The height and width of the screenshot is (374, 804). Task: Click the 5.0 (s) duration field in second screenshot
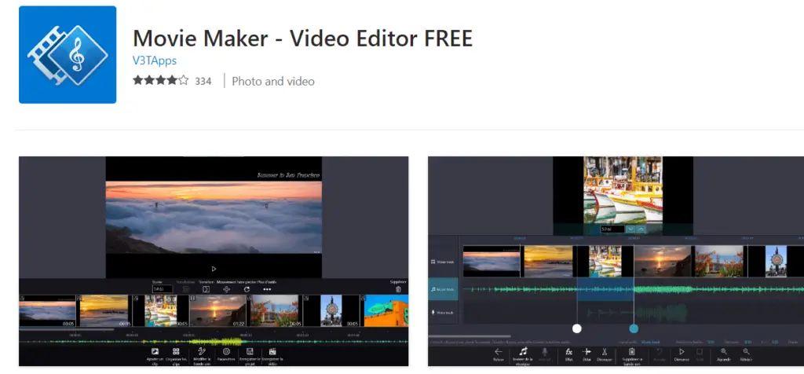(x=612, y=229)
